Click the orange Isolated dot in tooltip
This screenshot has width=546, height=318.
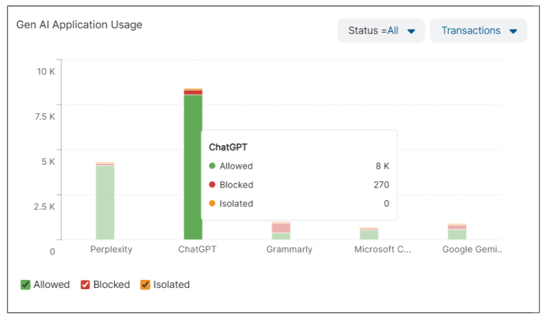point(213,204)
